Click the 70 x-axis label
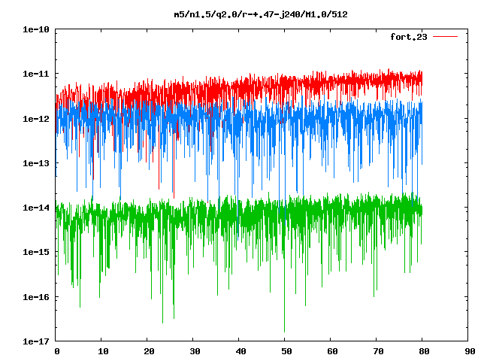The height and width of the screenshot is (361, 481). point(378,351)
